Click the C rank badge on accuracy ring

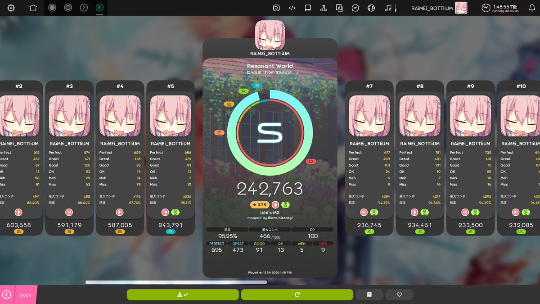(220, 133)
